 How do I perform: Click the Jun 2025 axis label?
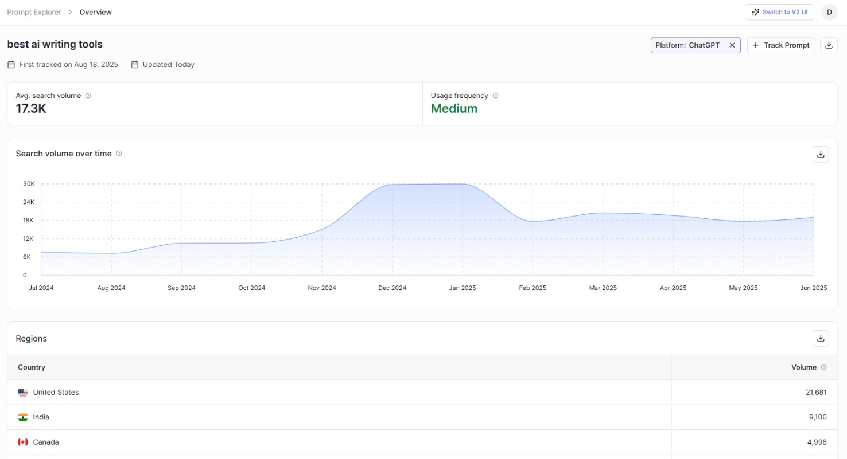tap(814, 288)
